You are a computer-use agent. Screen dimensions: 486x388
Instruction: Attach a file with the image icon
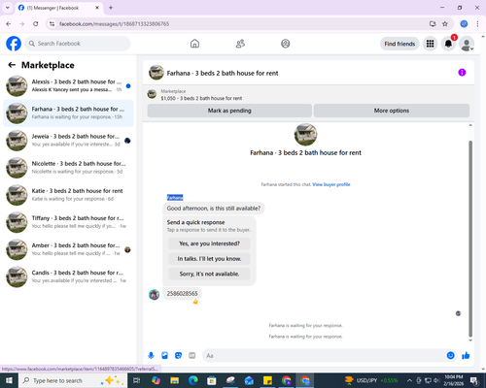pyautogui.click(x=164, y=356)
